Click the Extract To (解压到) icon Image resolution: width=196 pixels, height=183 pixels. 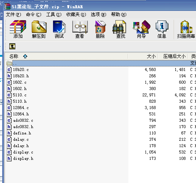39,27
